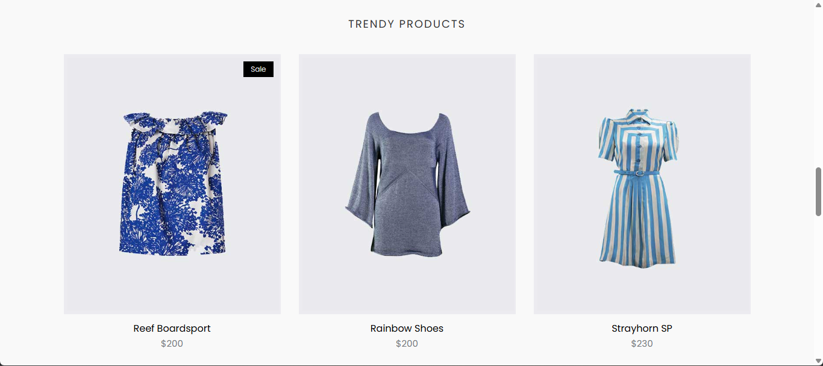The height and width of the screenshot is (366, 823).
Task: Open the Reef Boardsport product title
Action: tap(172, 328)
